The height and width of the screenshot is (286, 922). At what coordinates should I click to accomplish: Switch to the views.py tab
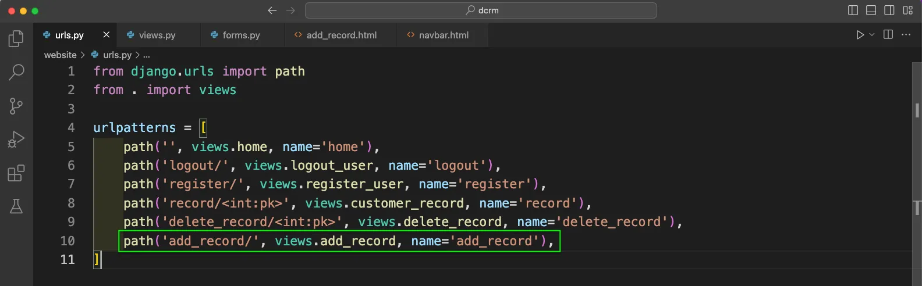tap(157, 35)
